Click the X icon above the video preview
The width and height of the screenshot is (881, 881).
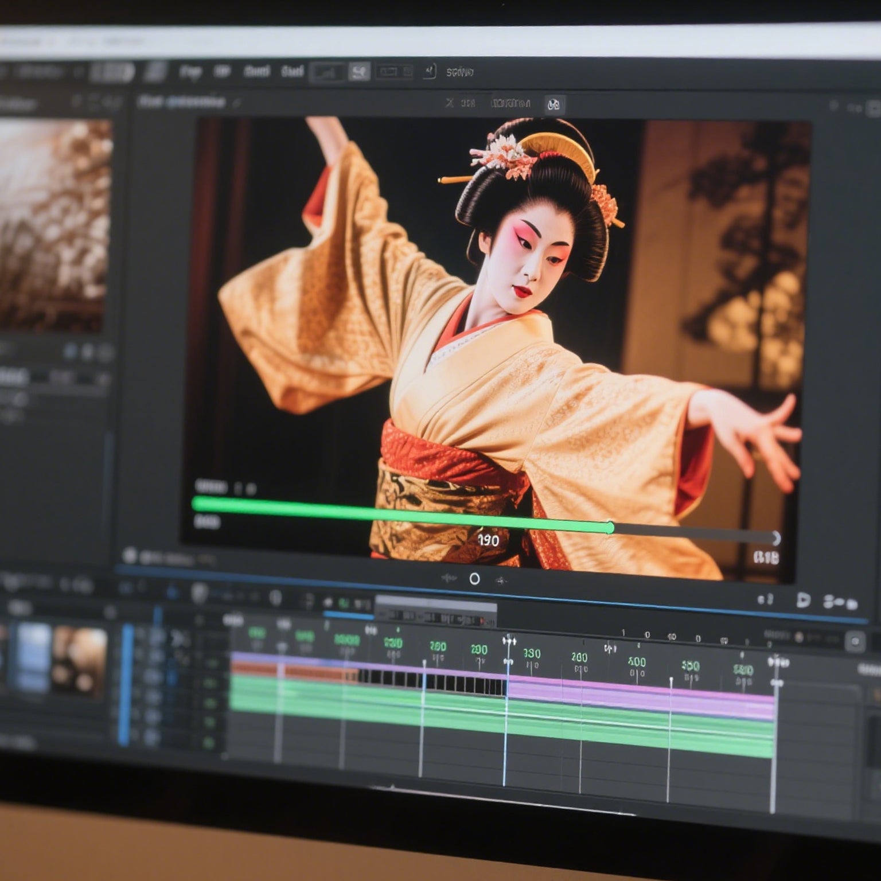(x=450, y=103)
